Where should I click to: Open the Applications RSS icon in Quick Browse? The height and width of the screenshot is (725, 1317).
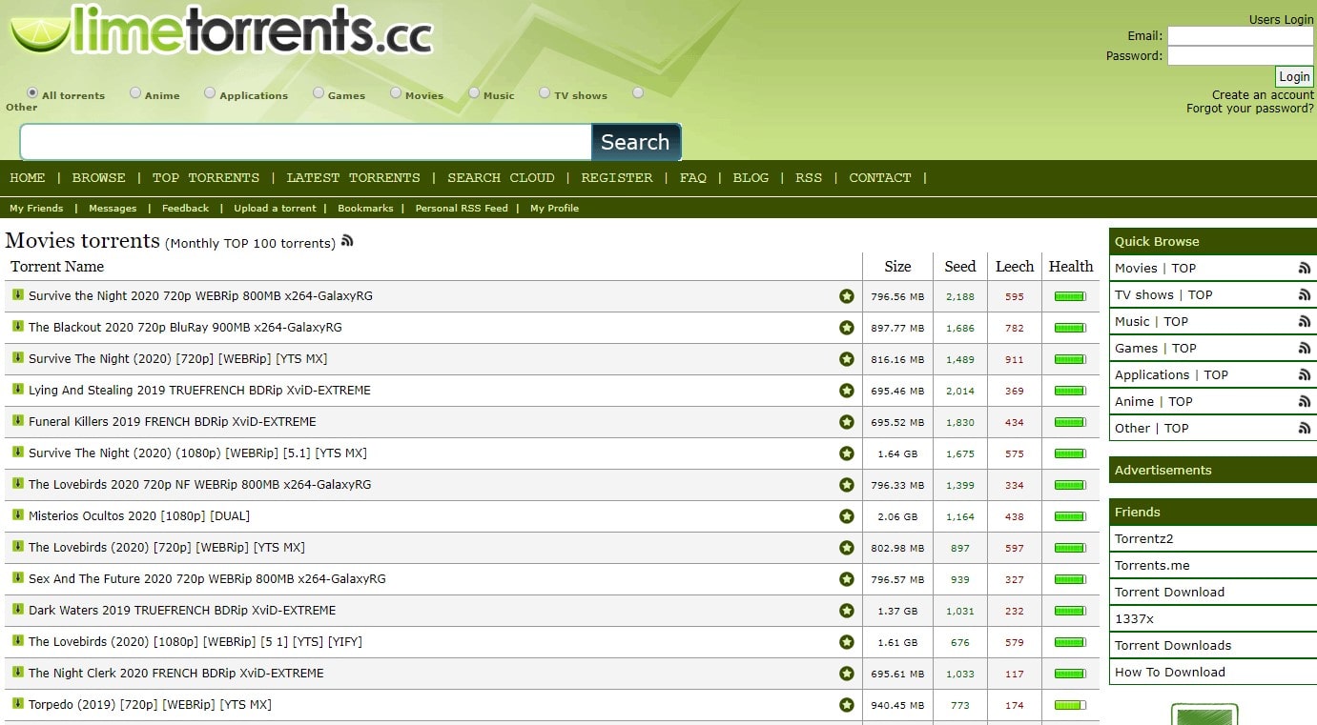tap(1304, 375)
